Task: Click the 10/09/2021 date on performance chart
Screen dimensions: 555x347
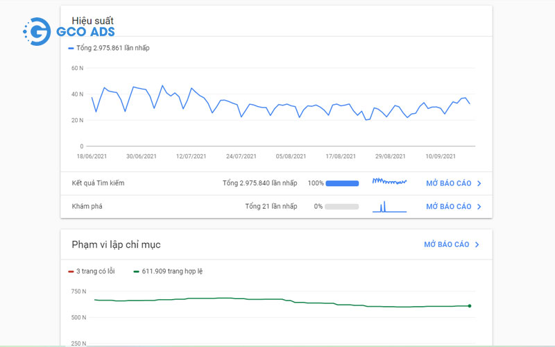Action: coord(441,157)
